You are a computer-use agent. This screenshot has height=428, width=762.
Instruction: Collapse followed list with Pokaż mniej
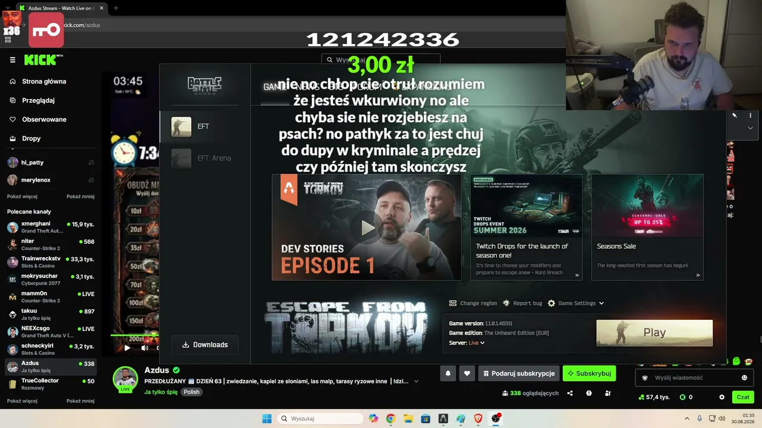tap(80, 196)
